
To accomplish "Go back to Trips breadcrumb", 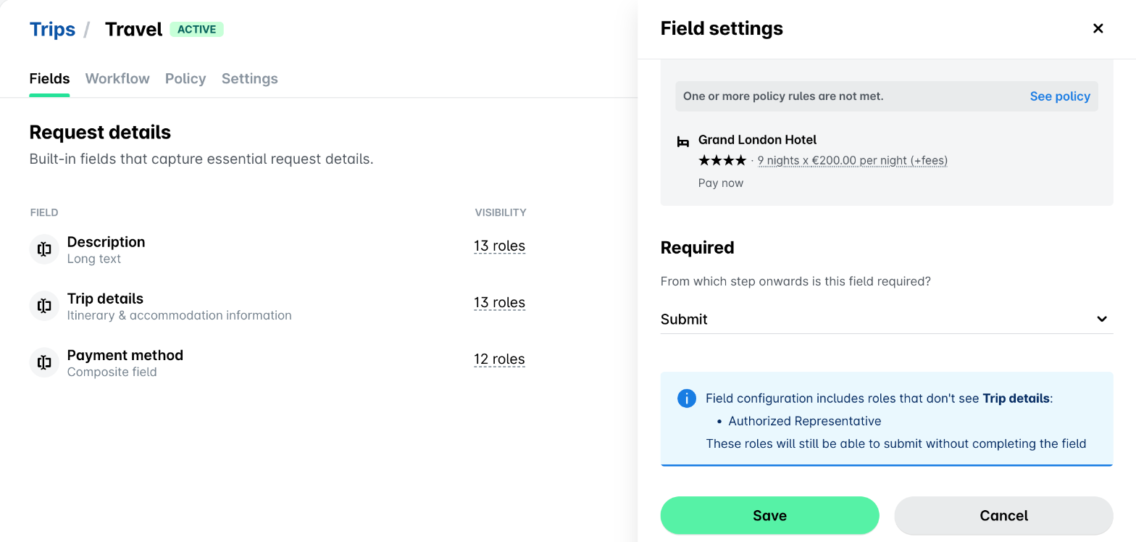I will tap(52, 29).
